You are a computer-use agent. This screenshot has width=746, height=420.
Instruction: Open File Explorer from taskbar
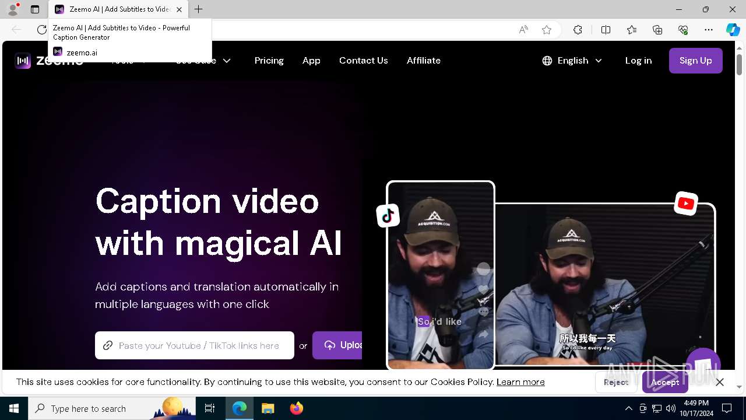click(268, 408)
